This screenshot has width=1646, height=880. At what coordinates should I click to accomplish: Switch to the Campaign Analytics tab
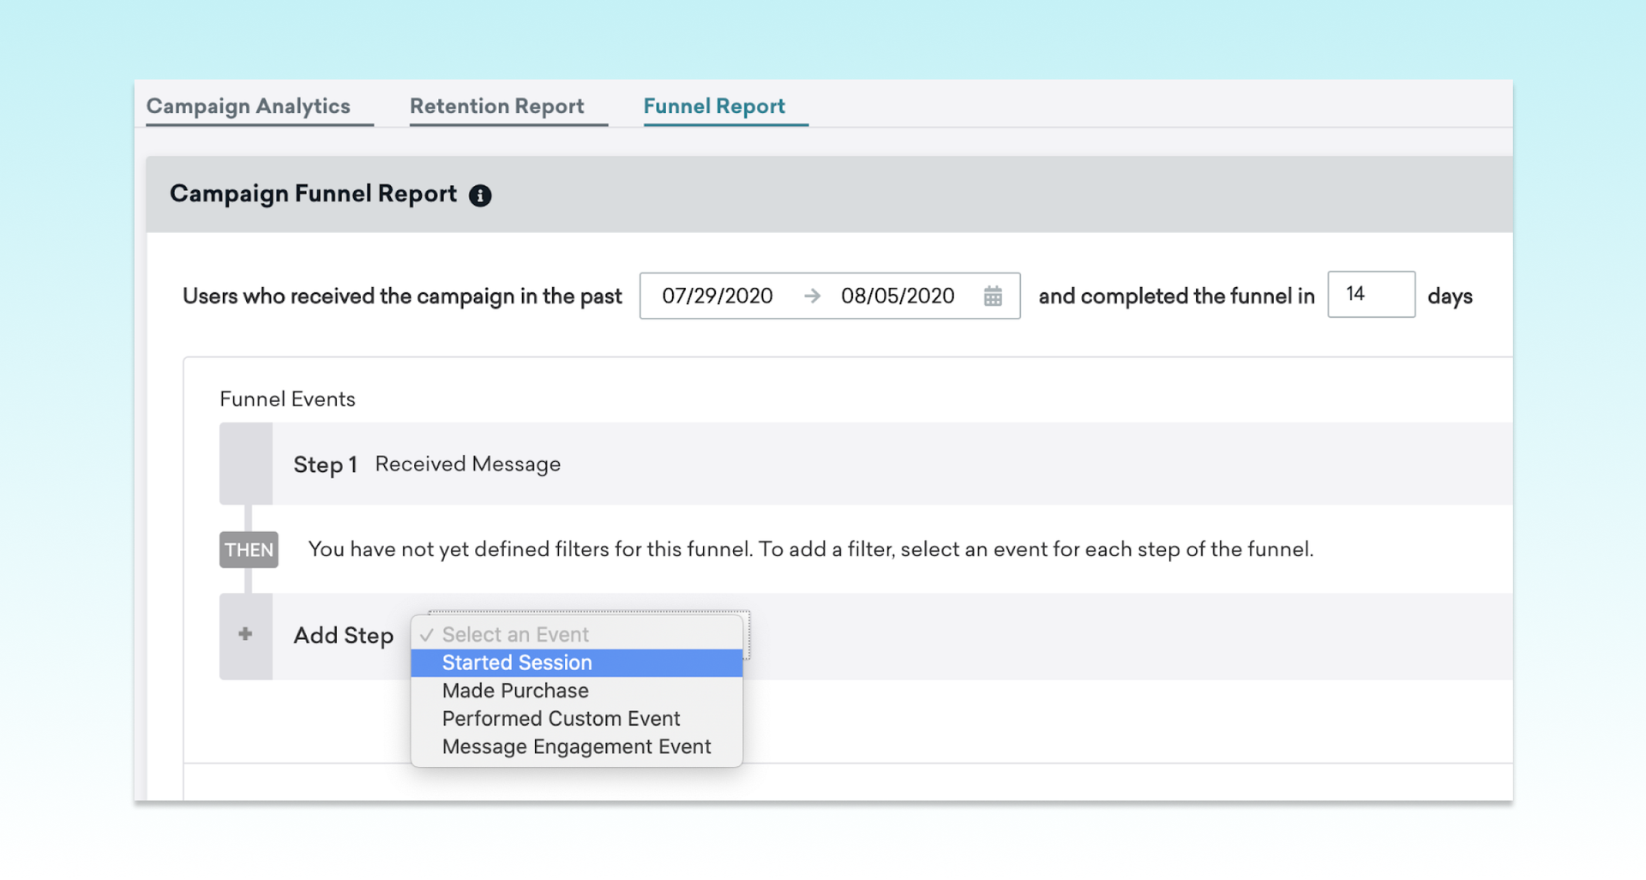[x=249, y=106]
